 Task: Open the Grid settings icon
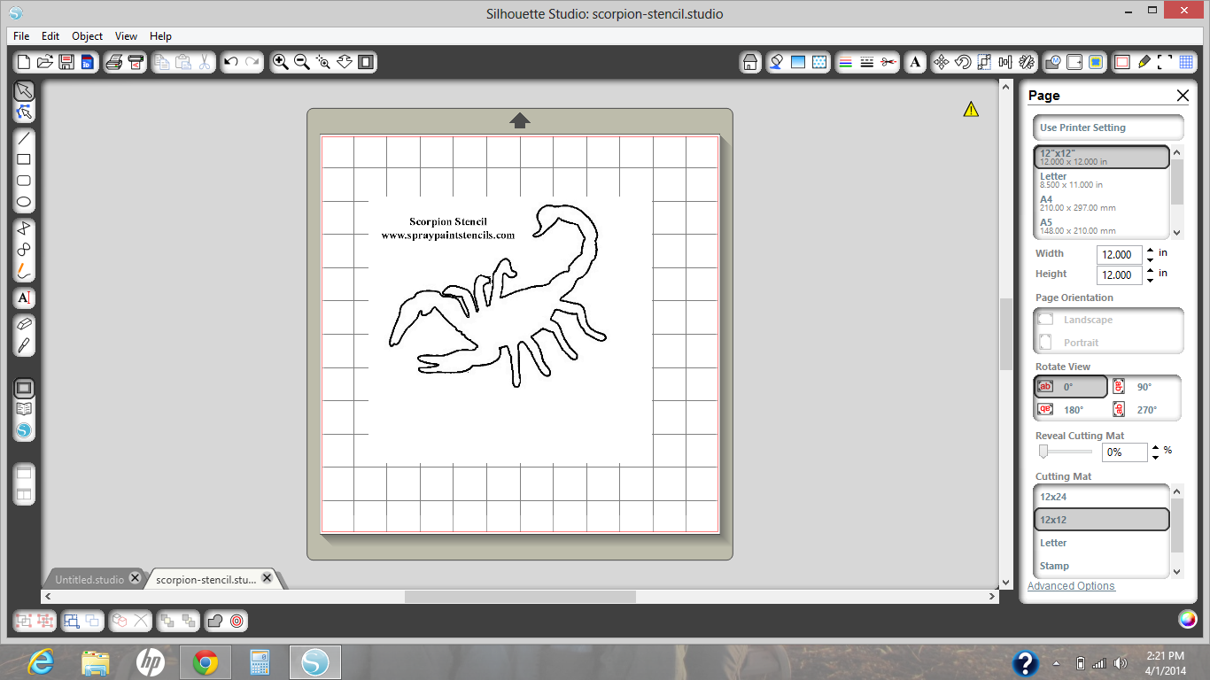1186,62
